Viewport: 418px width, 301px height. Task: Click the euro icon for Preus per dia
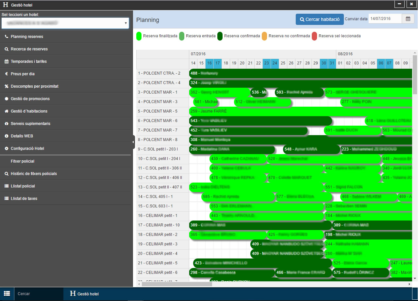[x=7, y=74]
